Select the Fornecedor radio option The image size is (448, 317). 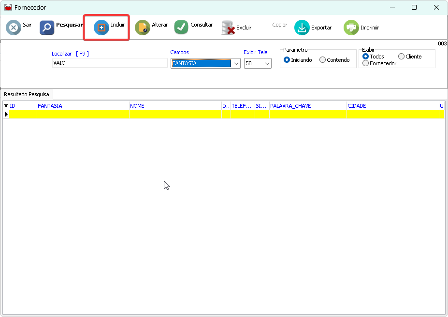point(366,63)
